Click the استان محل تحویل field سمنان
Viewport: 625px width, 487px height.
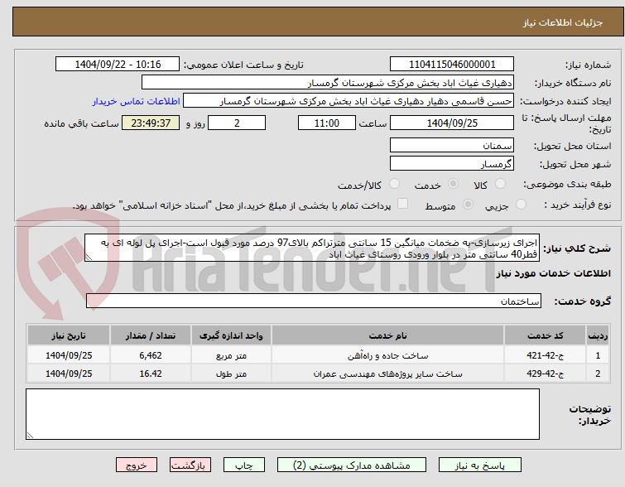(452, 145)
